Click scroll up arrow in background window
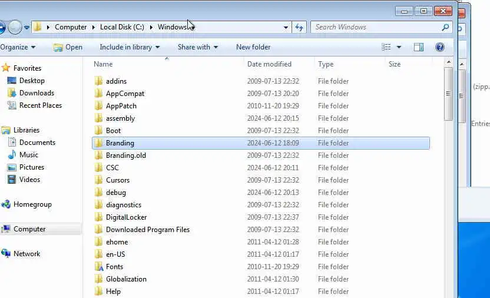The height and width of the screenshot is (298, 490). tap(462, 64)
